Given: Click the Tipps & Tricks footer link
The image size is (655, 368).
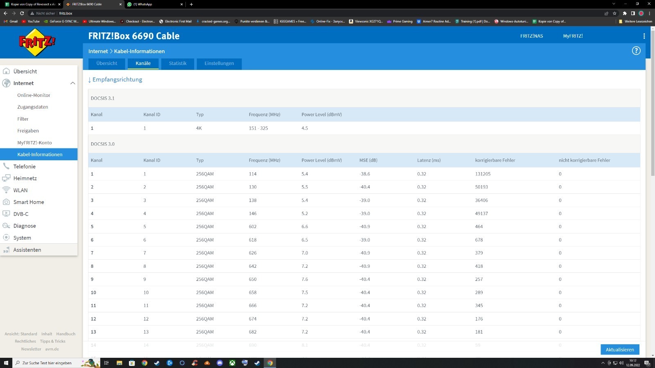Looking at the screenshot, I should click(53, 341).
